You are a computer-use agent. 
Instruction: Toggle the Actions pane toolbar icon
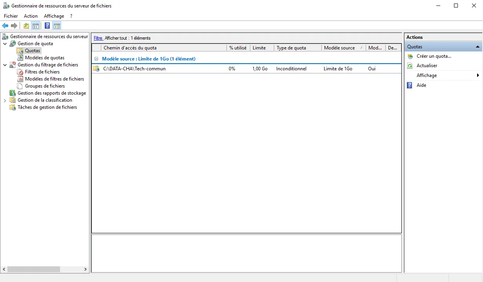[57, 26]
